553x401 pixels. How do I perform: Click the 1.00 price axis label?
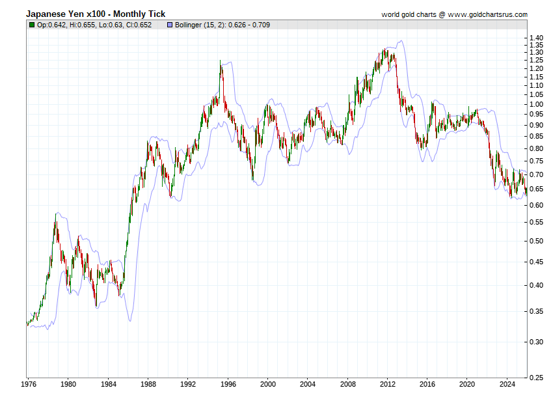click(x=536, y=104)
